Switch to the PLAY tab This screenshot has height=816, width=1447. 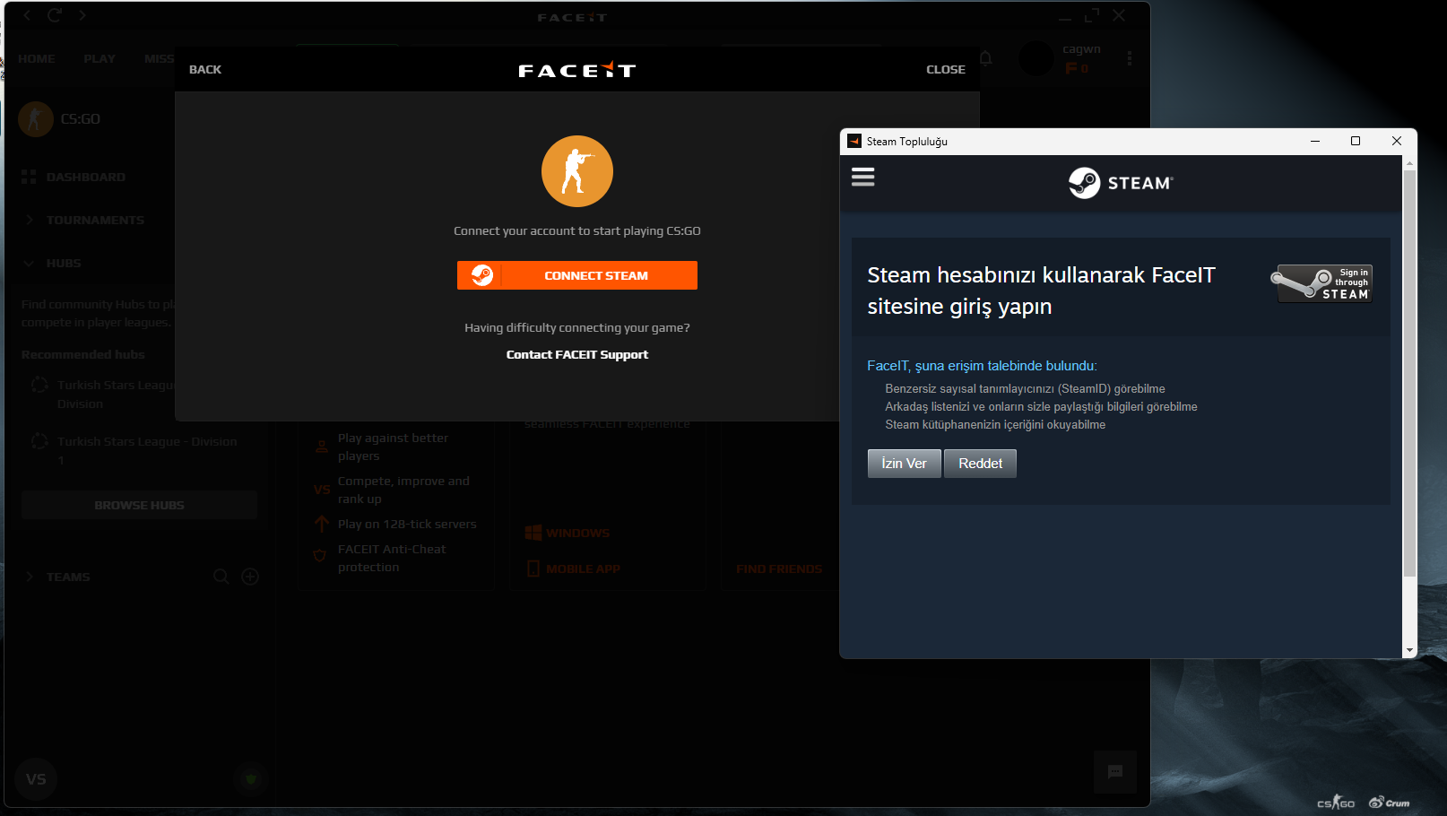100,59
